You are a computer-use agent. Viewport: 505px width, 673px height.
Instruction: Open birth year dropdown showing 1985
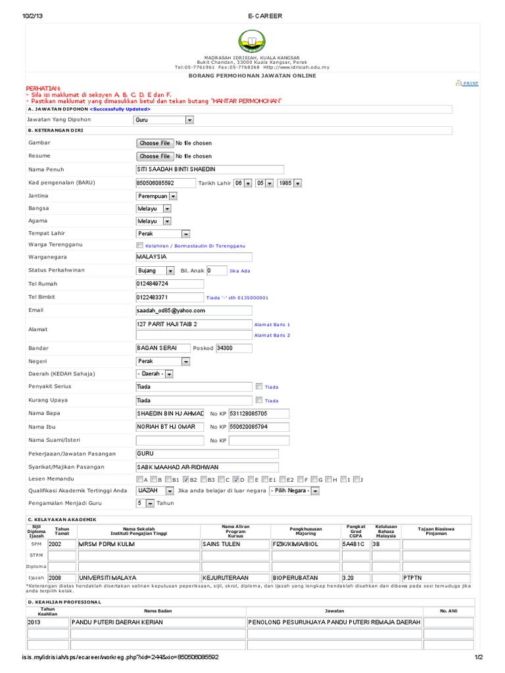(289, 183)
